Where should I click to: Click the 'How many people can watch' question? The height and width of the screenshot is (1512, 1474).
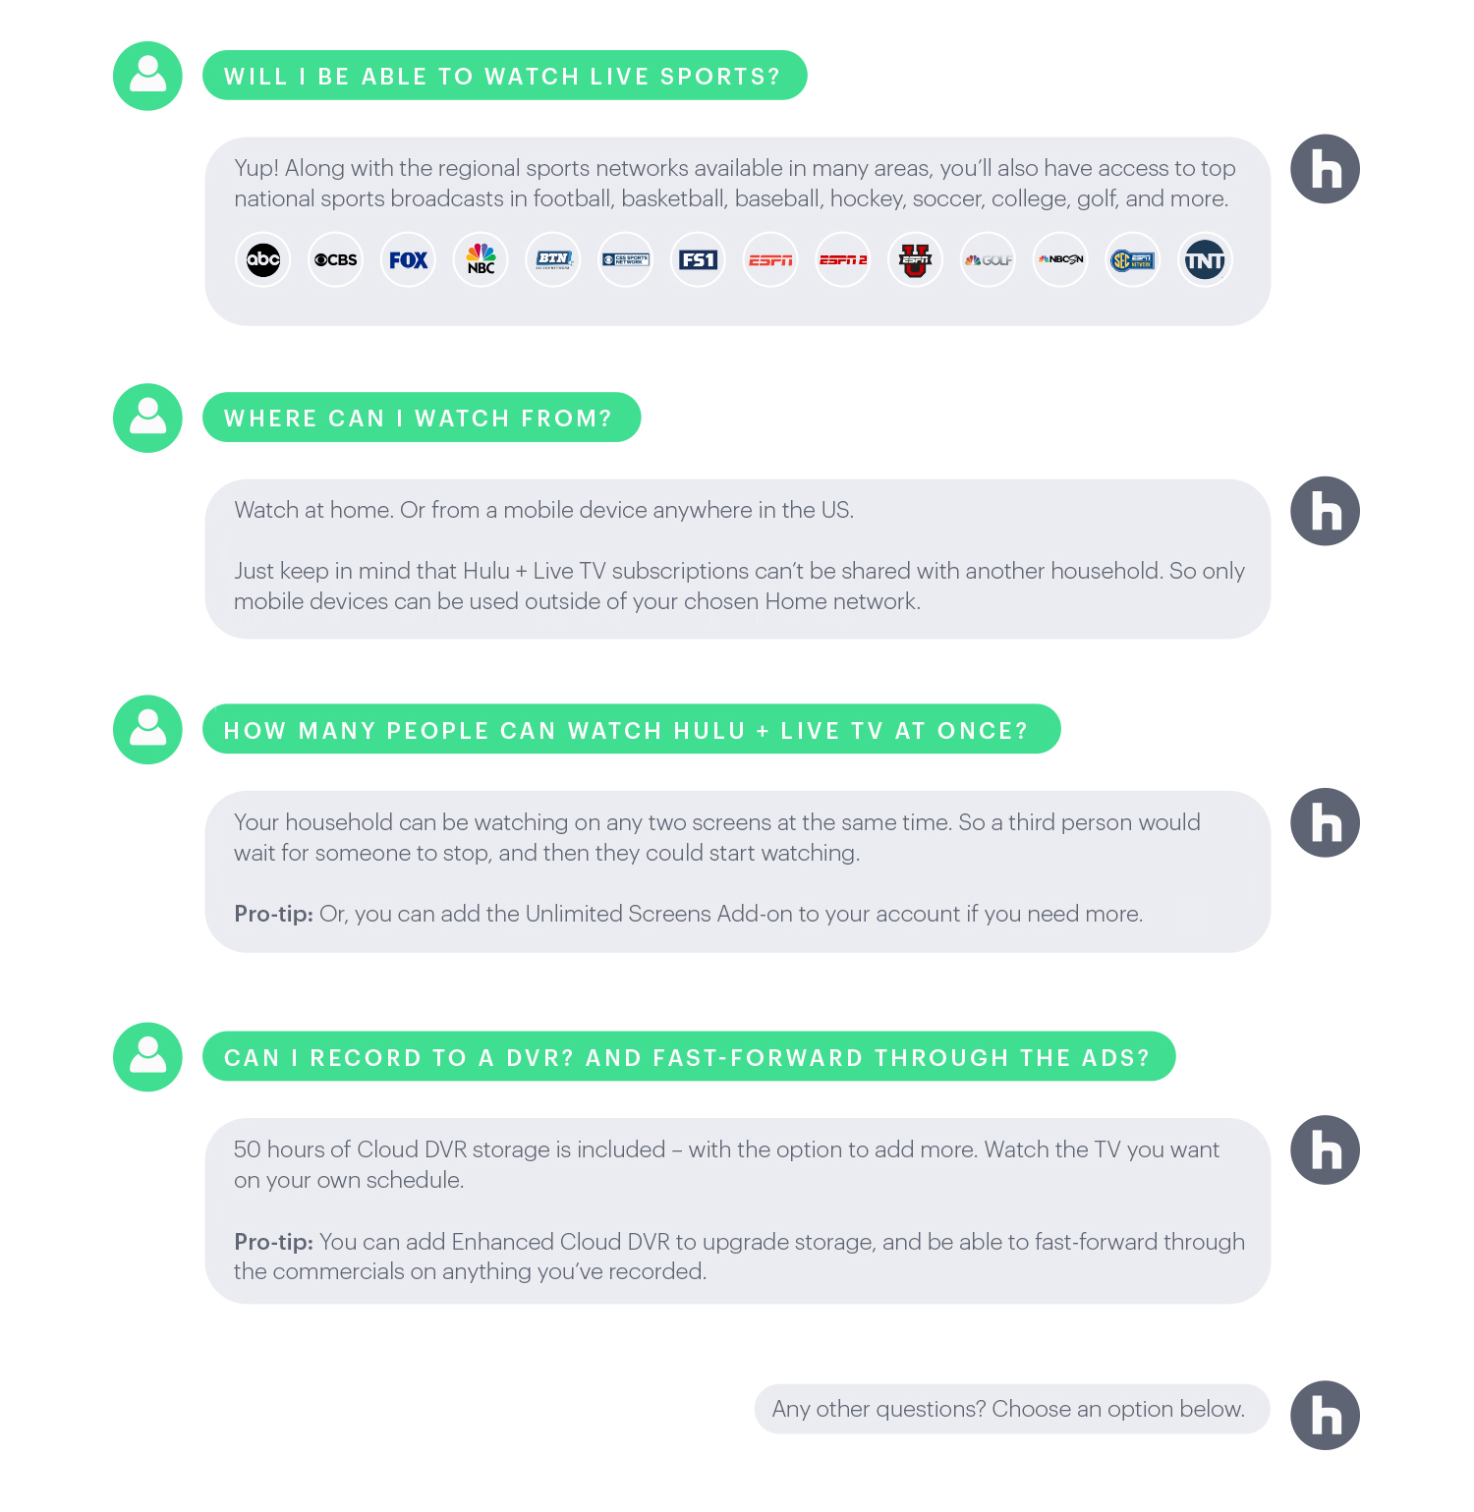(631, 730)
